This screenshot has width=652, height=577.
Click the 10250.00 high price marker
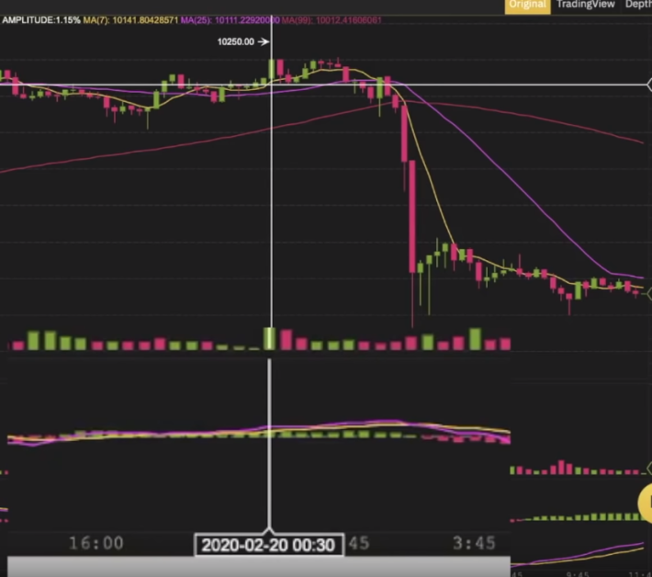(x=242, y=41)
